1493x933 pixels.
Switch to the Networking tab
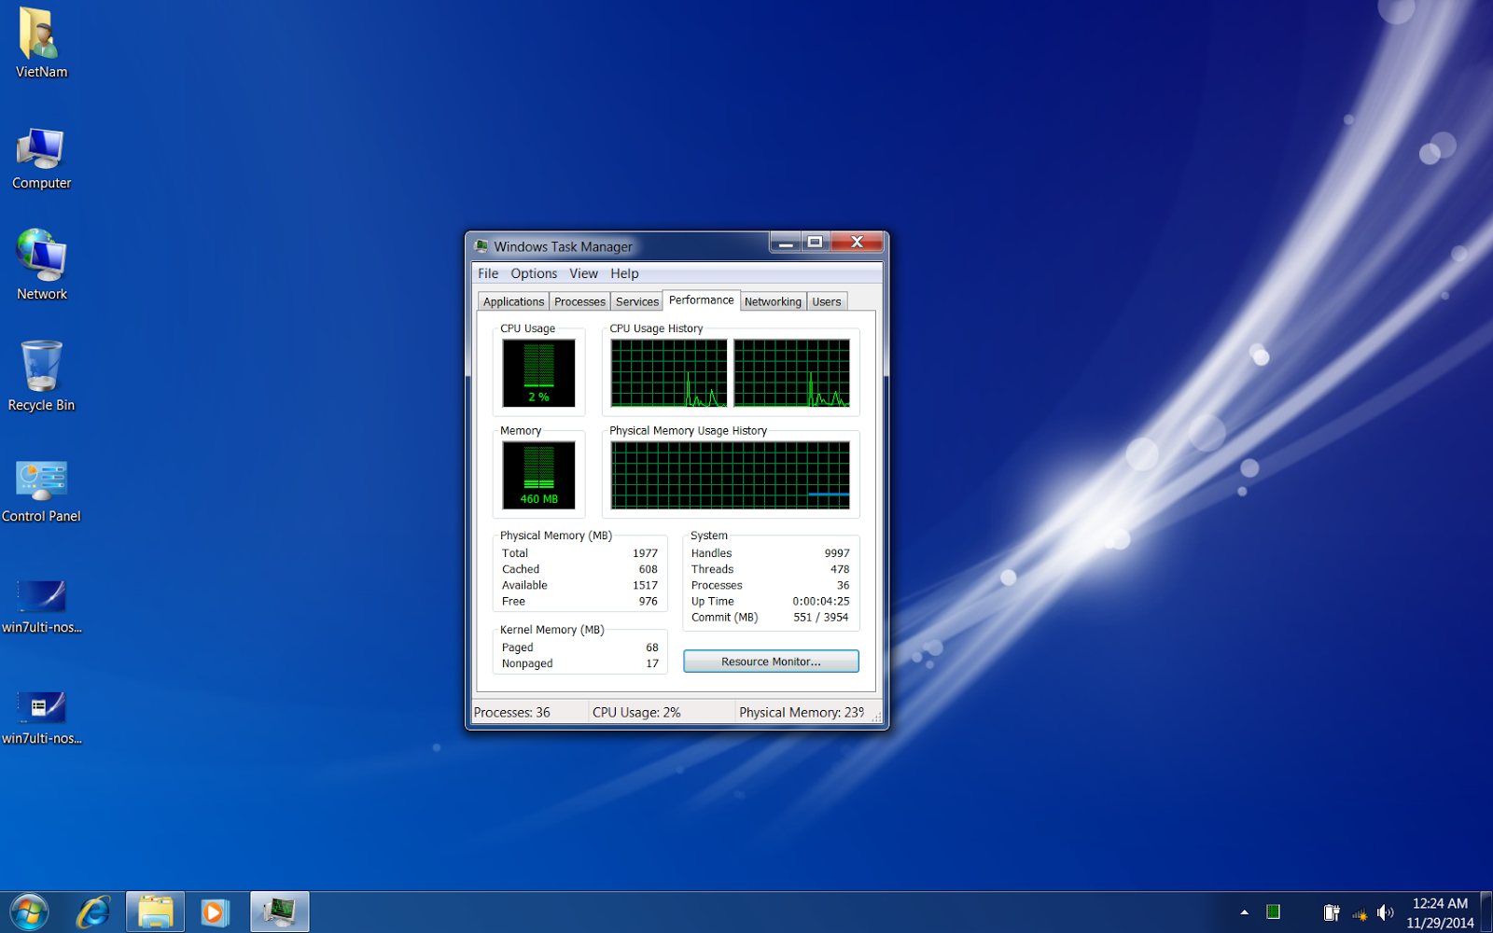(x=773, y=301)
